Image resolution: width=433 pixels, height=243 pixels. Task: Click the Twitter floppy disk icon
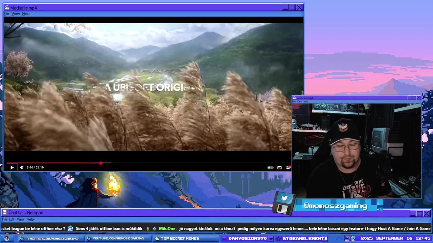click(284, 203)
